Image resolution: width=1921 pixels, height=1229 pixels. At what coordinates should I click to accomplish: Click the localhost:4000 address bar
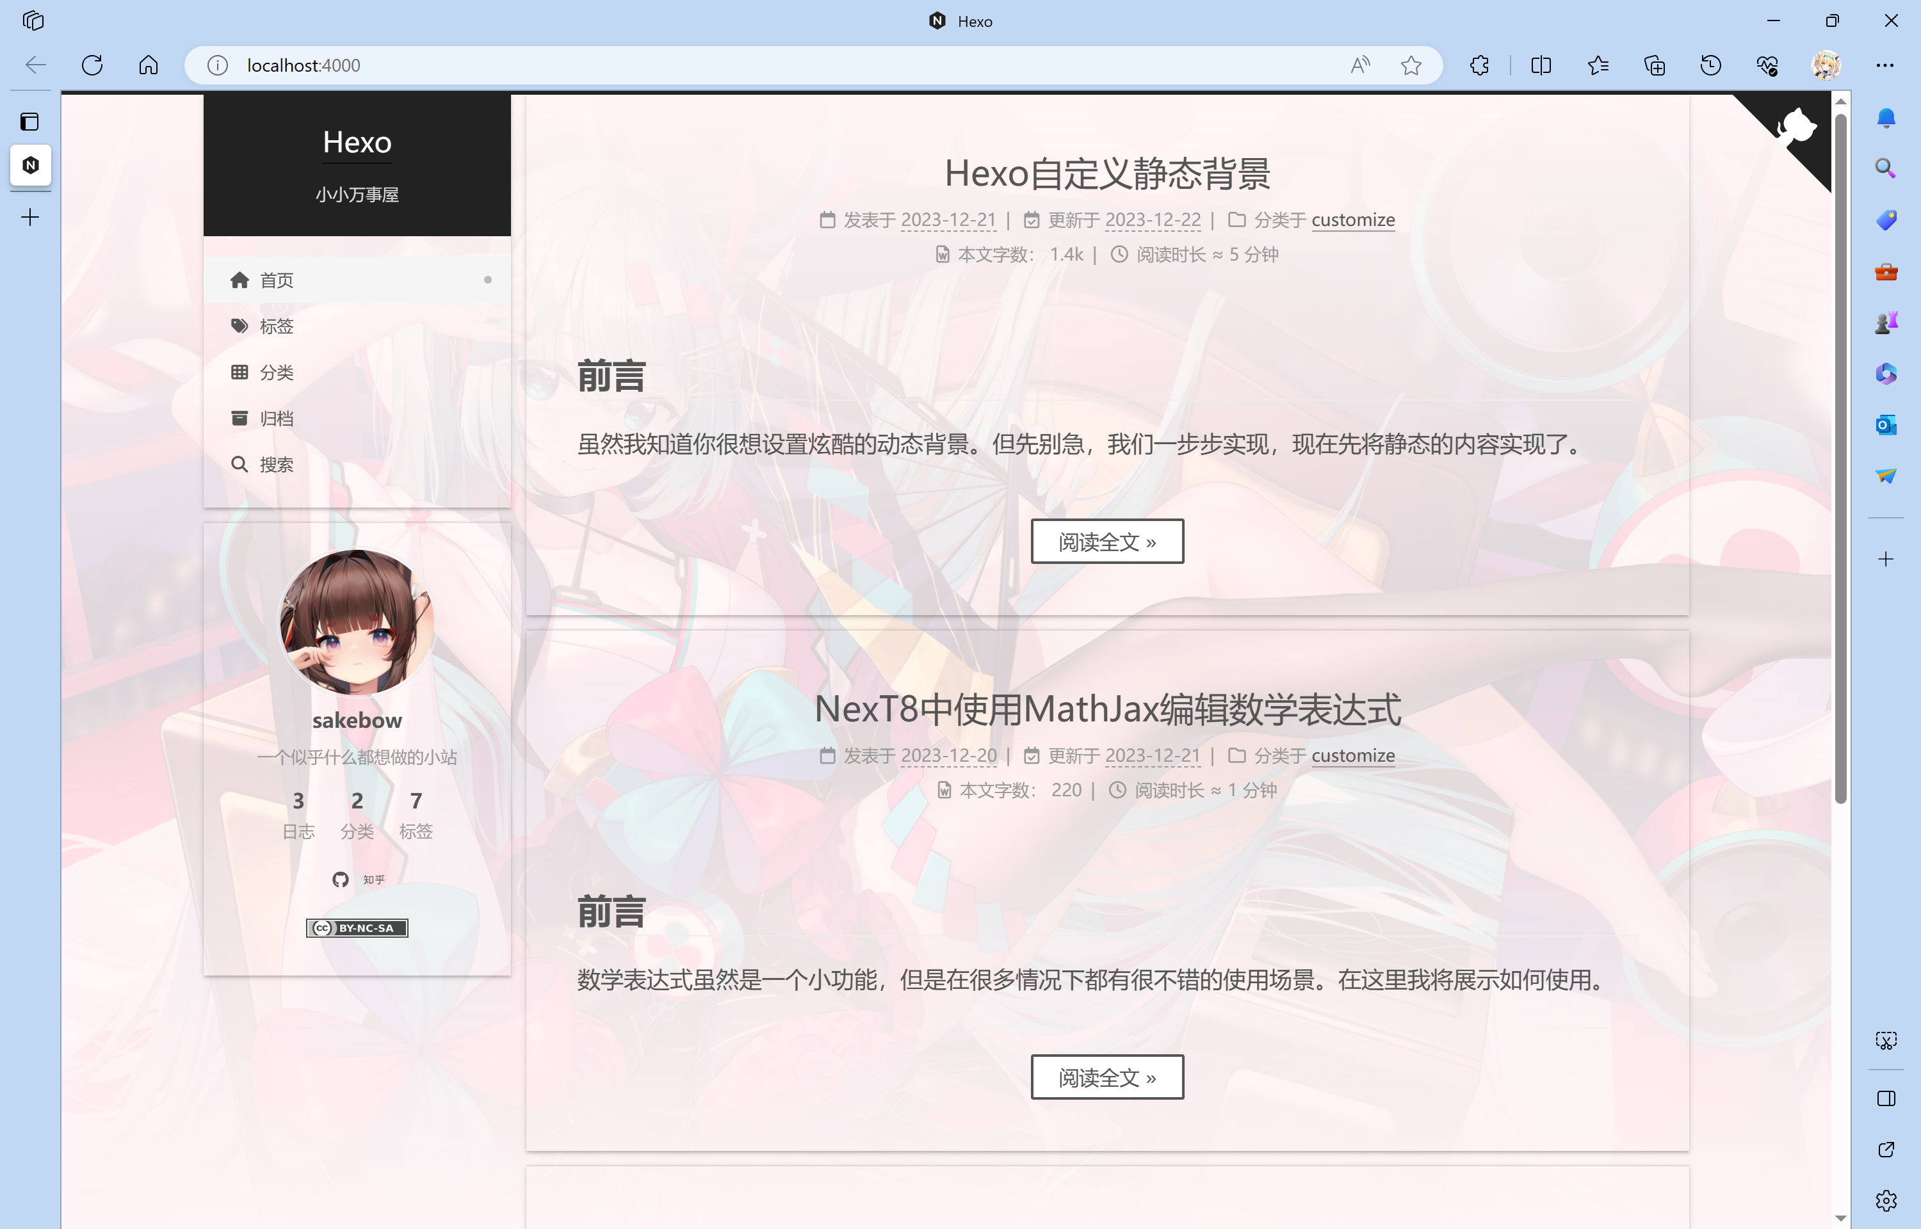pos(718,65)
